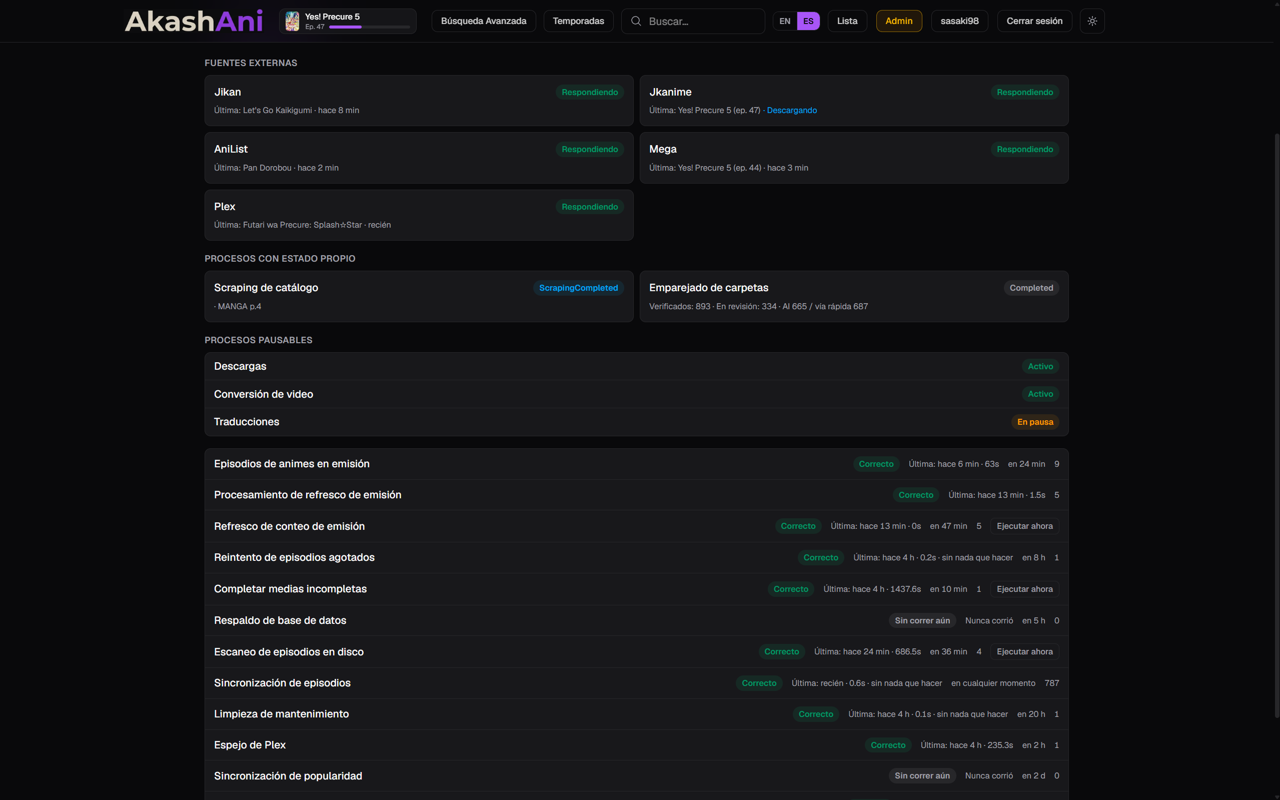The width and height of the screenshot is (1280, 800).
Task: Select Limpieza de mantenimiento row
Action: point(636,714)
